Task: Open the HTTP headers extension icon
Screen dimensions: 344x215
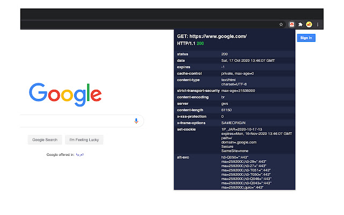Action: click(292, 25)
